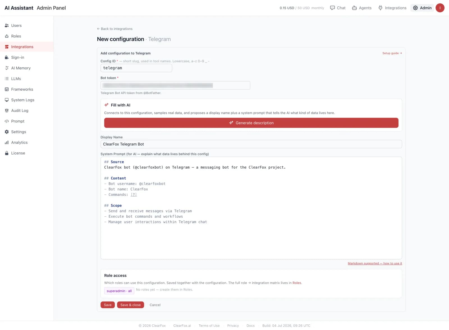The width and height of the screenshot is (449, 330).
Task: Open ClearFox.ai footer link
Action: click(182, 326)
